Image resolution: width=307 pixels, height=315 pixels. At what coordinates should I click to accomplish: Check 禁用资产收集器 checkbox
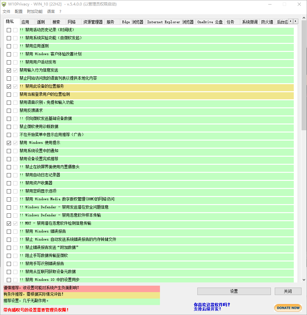click(x=9, y=183)
